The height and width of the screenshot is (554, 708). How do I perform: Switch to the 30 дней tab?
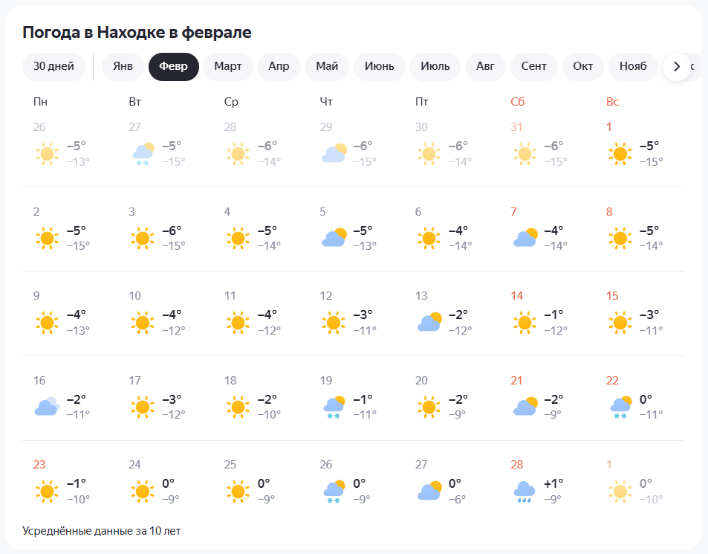click(x=54, y=66)
